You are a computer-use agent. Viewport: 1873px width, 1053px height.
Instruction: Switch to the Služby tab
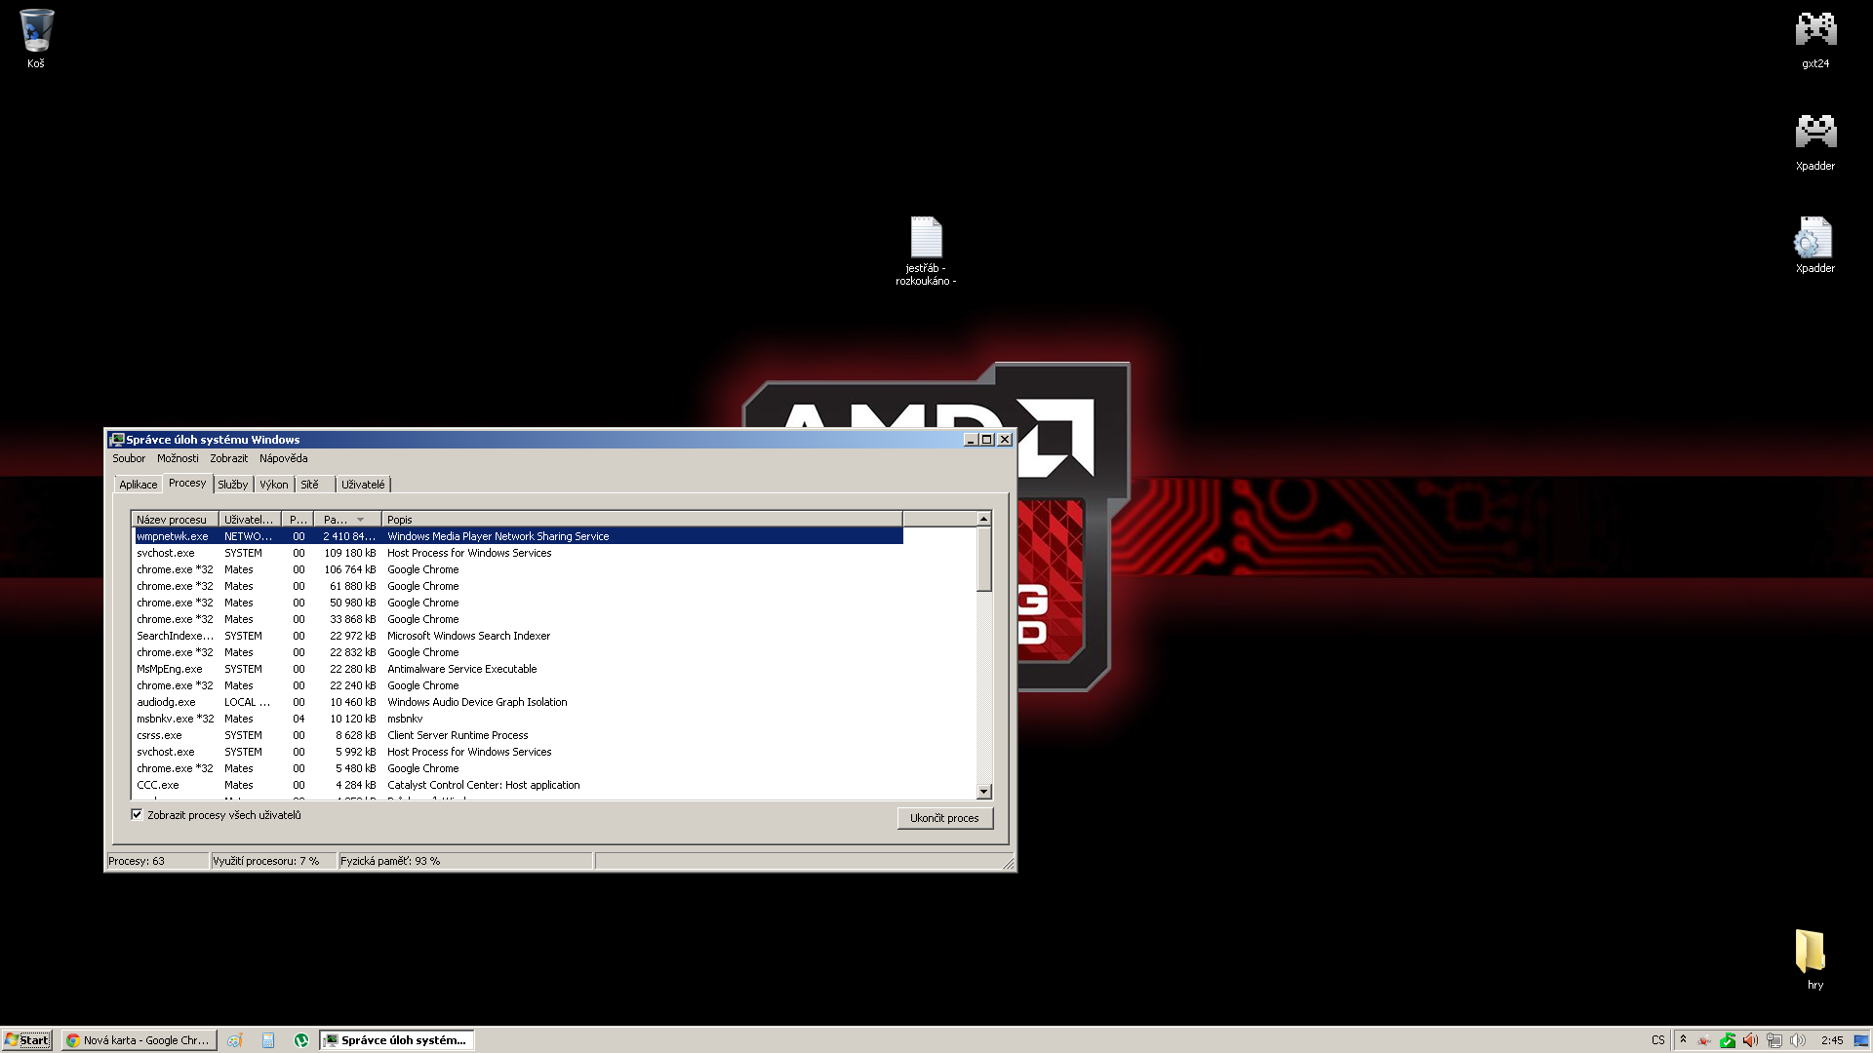(x=232, y=485)
